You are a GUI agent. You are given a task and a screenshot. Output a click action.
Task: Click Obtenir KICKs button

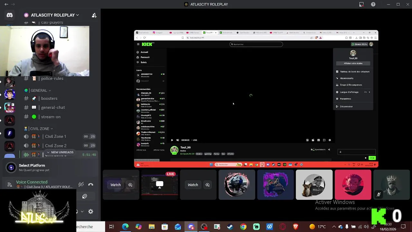(x=360, y=44)
